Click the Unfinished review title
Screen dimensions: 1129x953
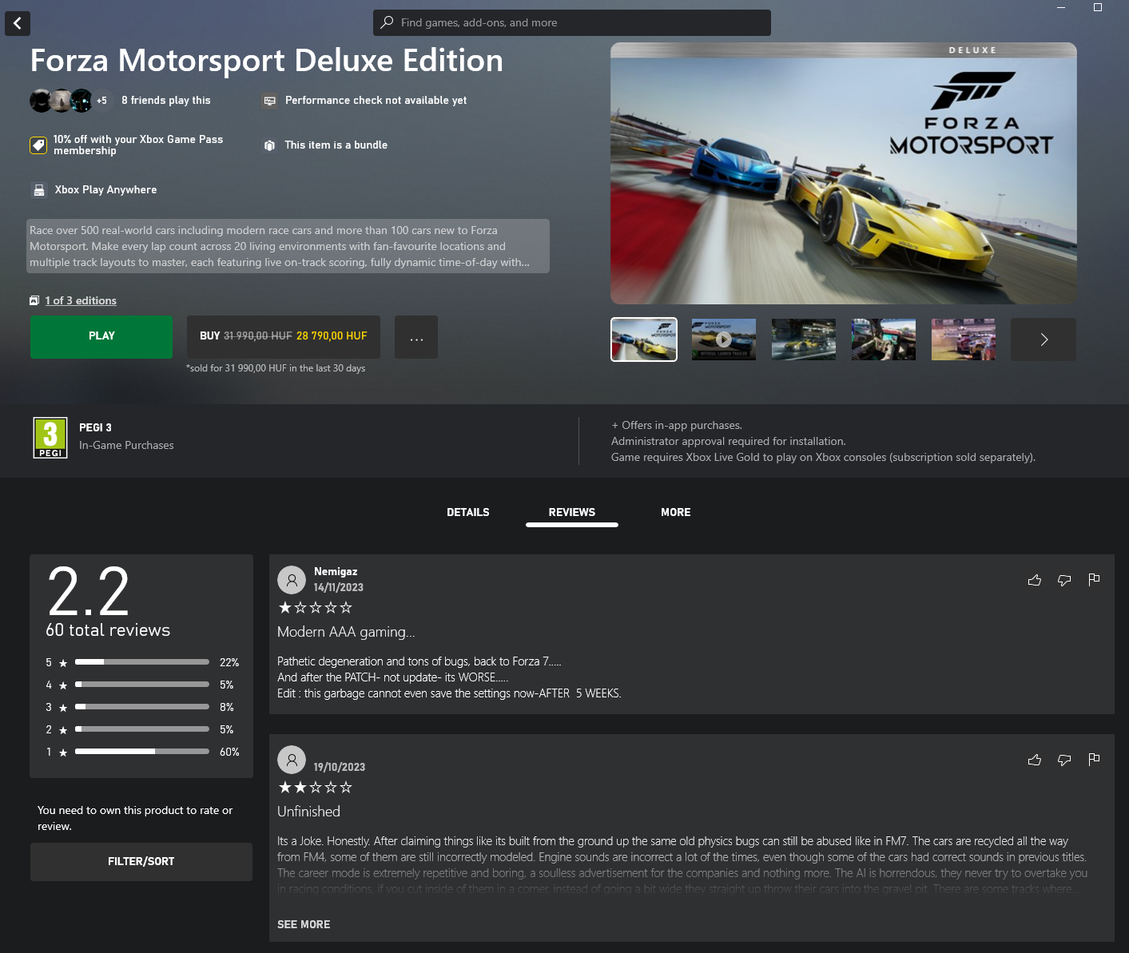(x=308, y=812)
